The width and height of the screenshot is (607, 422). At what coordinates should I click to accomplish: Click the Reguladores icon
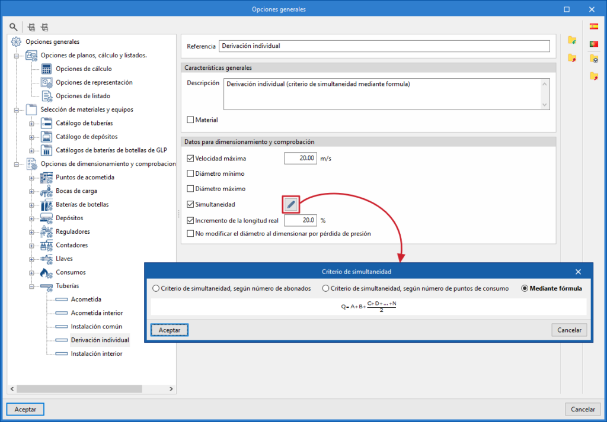tap(46, 231)
